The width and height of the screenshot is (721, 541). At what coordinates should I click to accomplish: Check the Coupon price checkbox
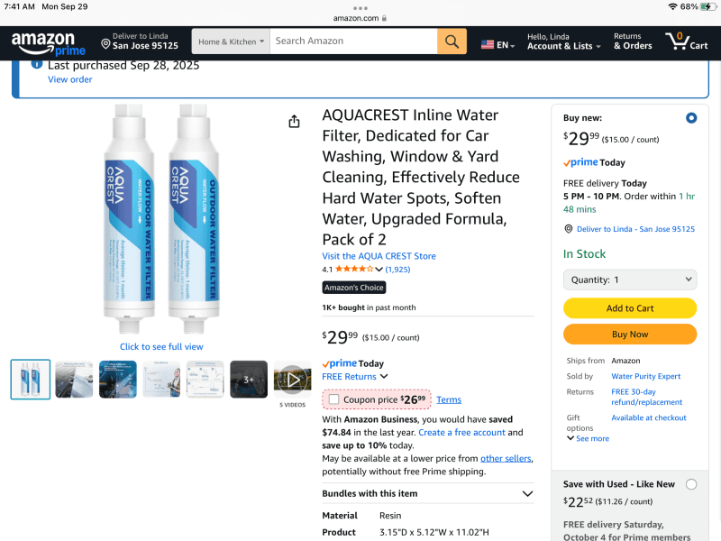tap(334, 399)
